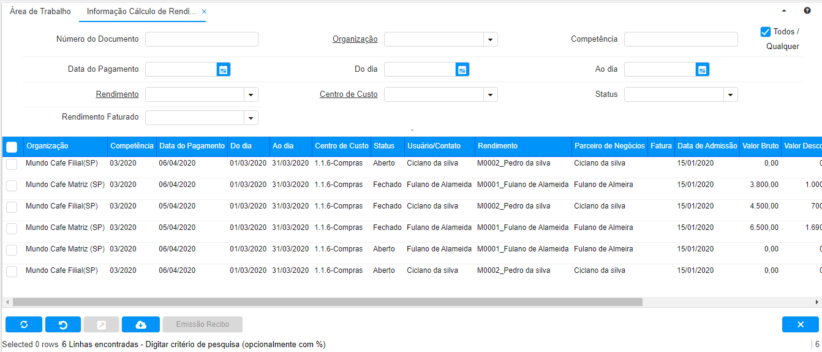
Task: Click the Rendimento label link
Action: click(117, 94)
